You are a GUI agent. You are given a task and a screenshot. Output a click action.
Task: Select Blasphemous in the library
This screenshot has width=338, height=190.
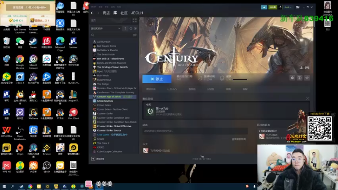pos(104,80)
